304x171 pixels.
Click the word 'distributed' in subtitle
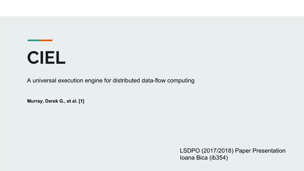point(126,81)
